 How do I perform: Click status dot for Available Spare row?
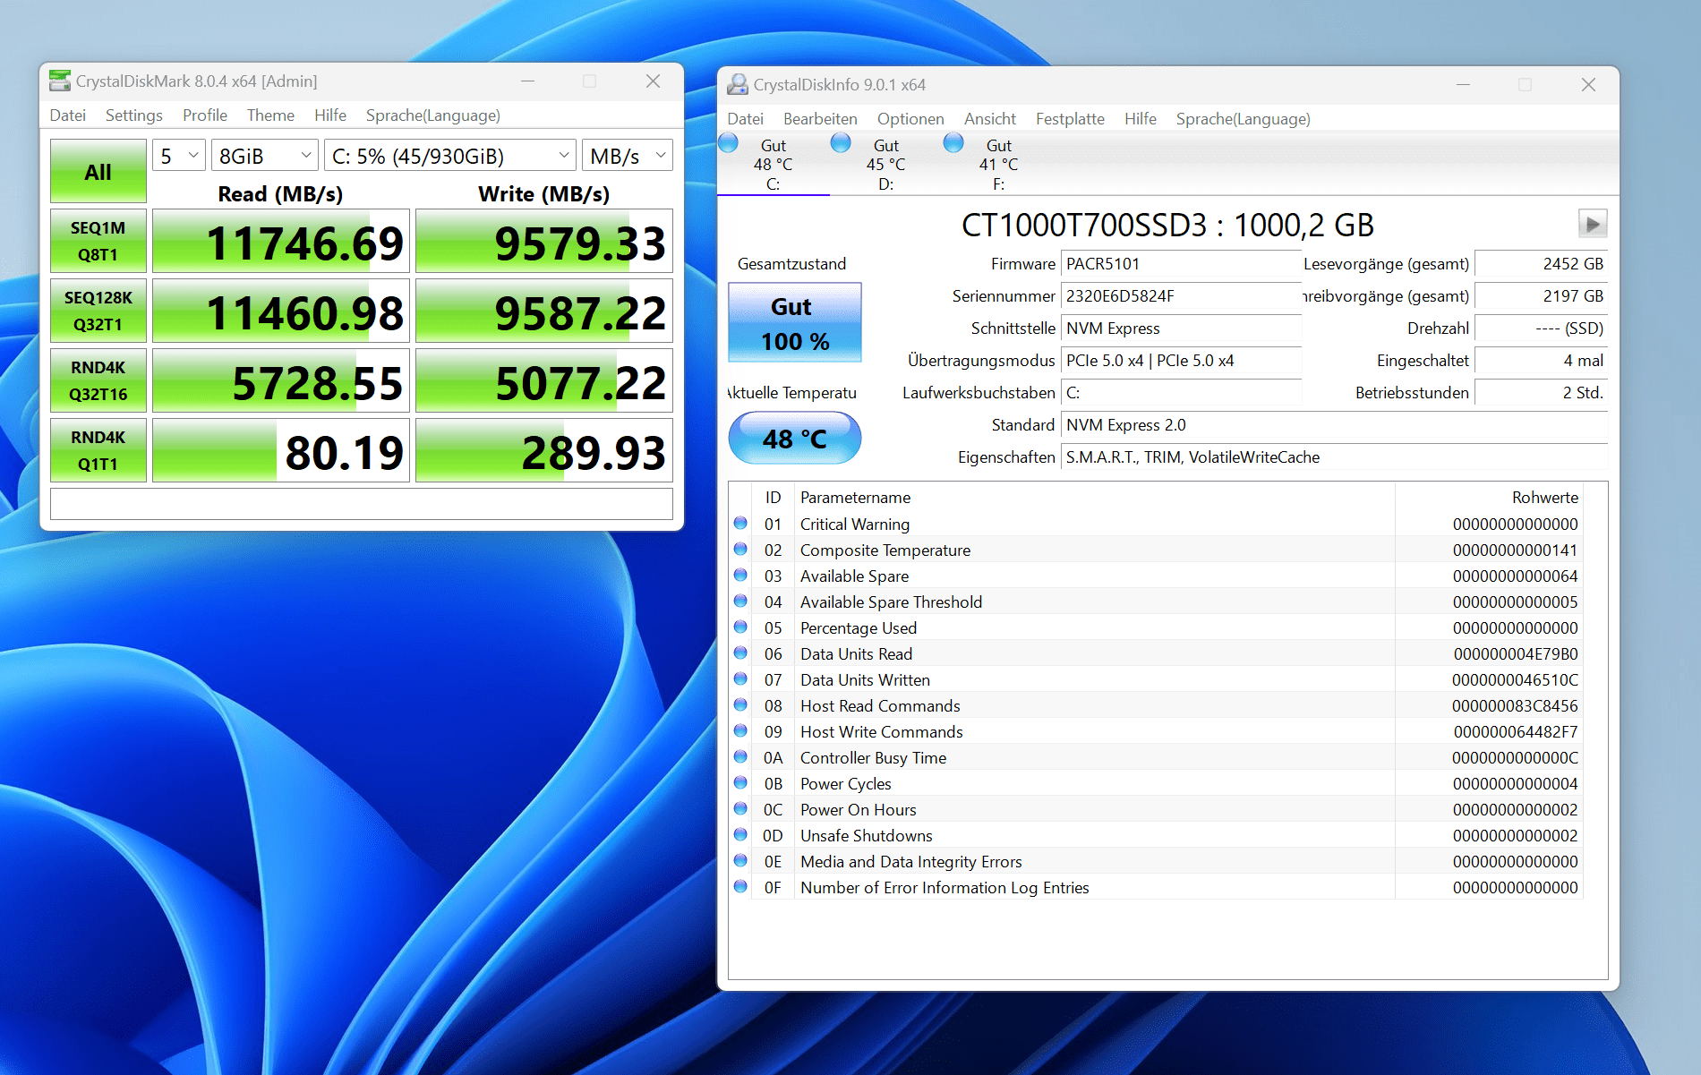point(740,575)
